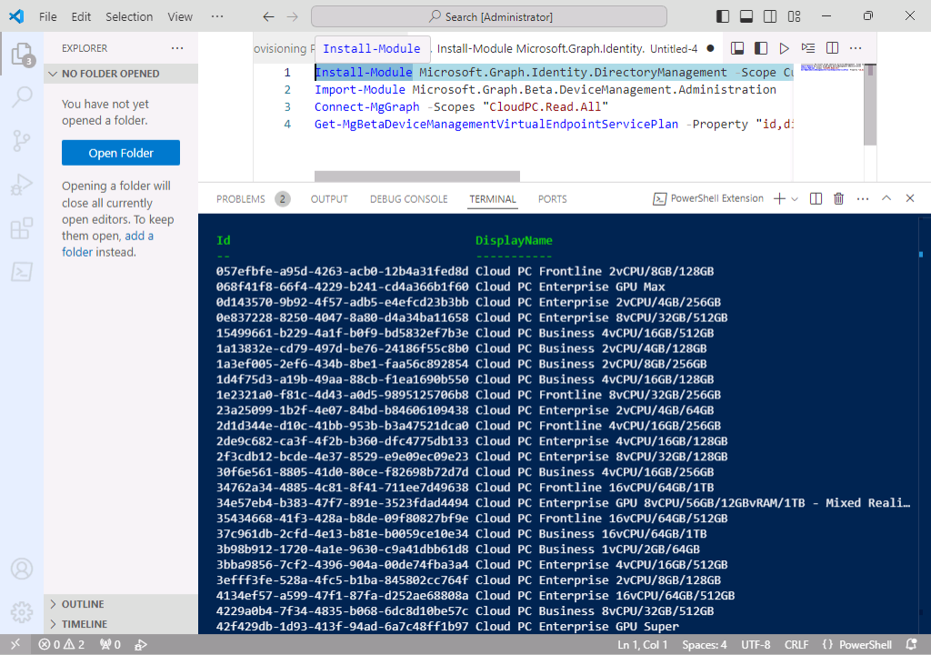
Task: Expand the Timeline section
Action: tap(121, 624)
